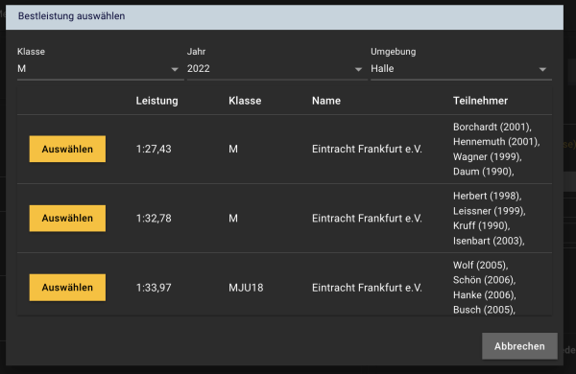Click participant Wolf (2005)
The image size is (576, 374).
pyautogui.click(x=481, y=265)
